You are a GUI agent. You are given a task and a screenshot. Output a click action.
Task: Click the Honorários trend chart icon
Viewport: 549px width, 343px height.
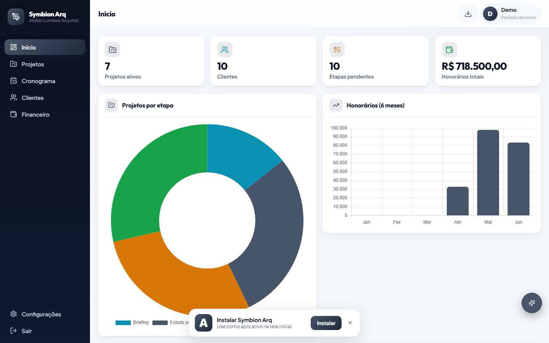(x=336, y=105)
